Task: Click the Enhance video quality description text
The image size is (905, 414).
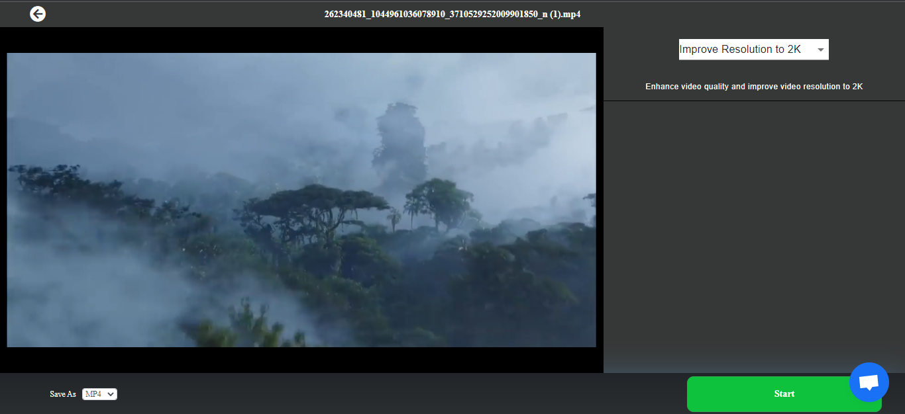Action: click(x=754, y=87)
